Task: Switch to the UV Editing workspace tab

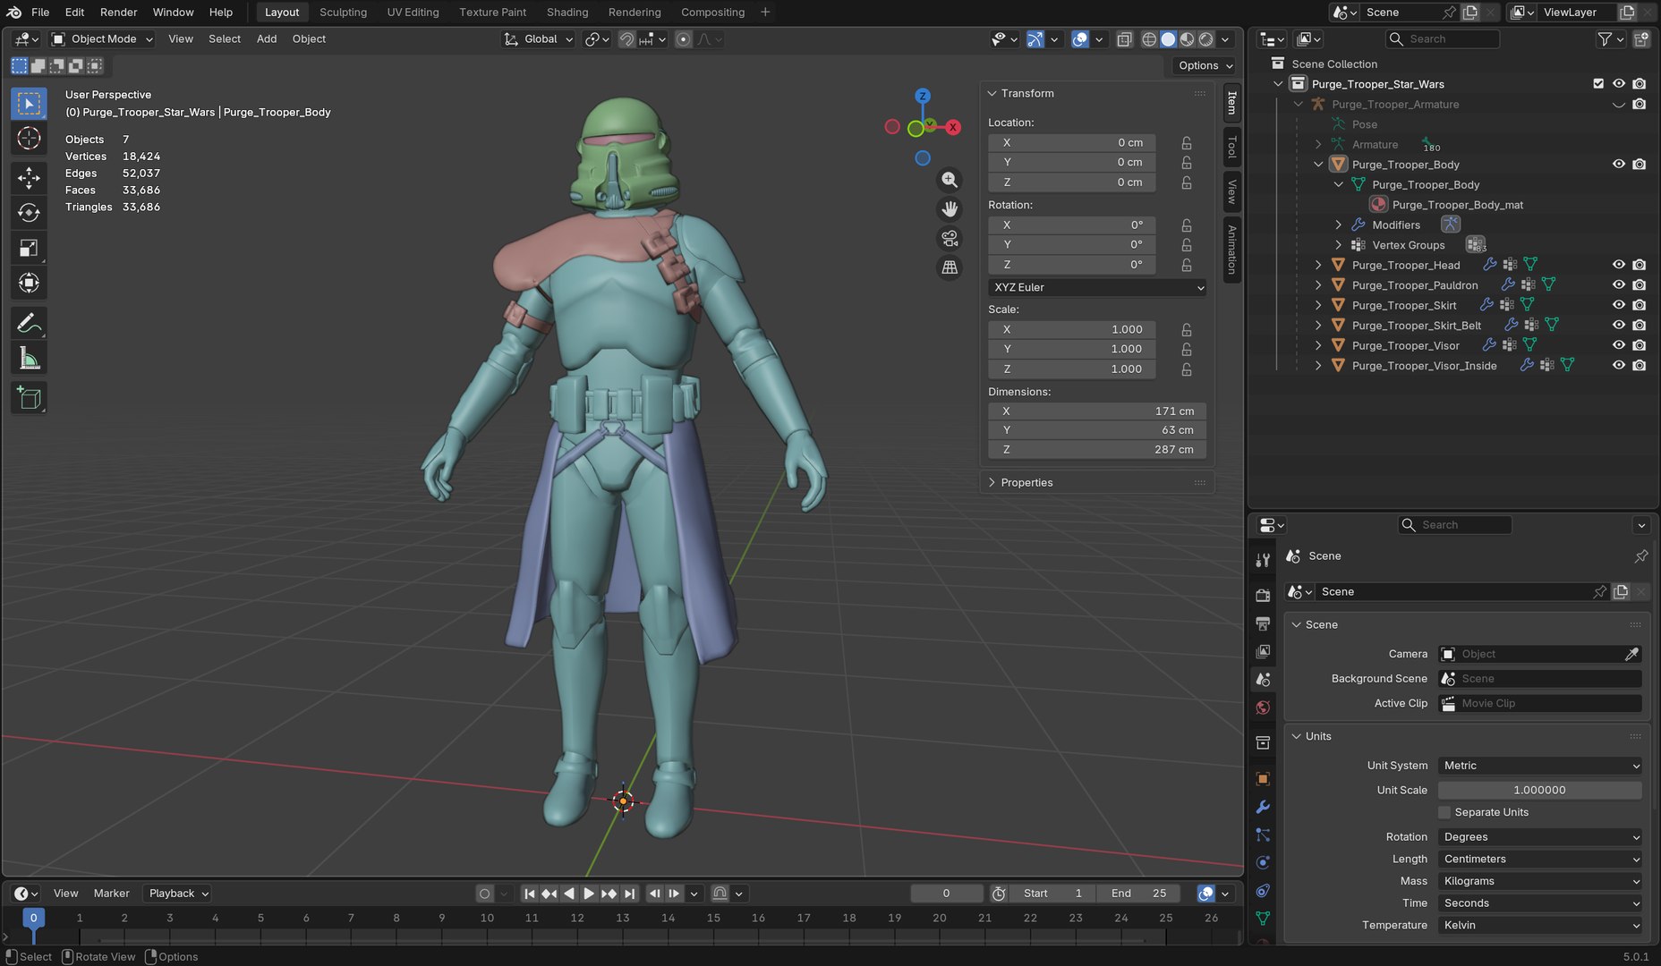Action: coord(413,13)
